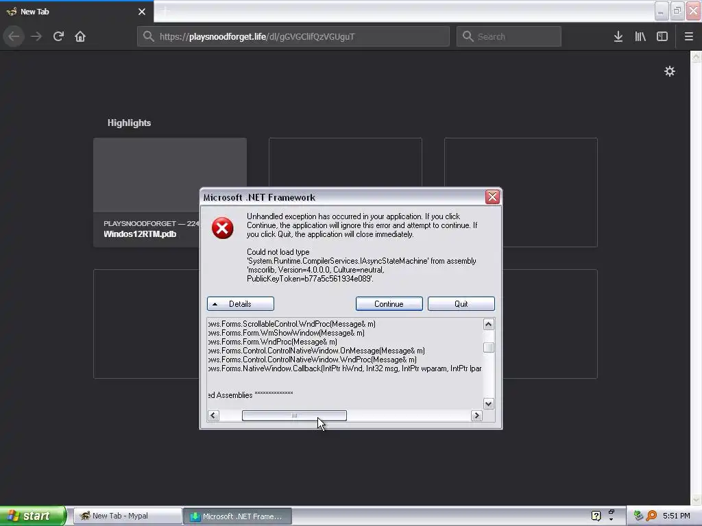Viewport: 702px width, 526px height.
Task: Click Quit in the exception dialog
Action: pyautogui.click(x=461, y=303)
